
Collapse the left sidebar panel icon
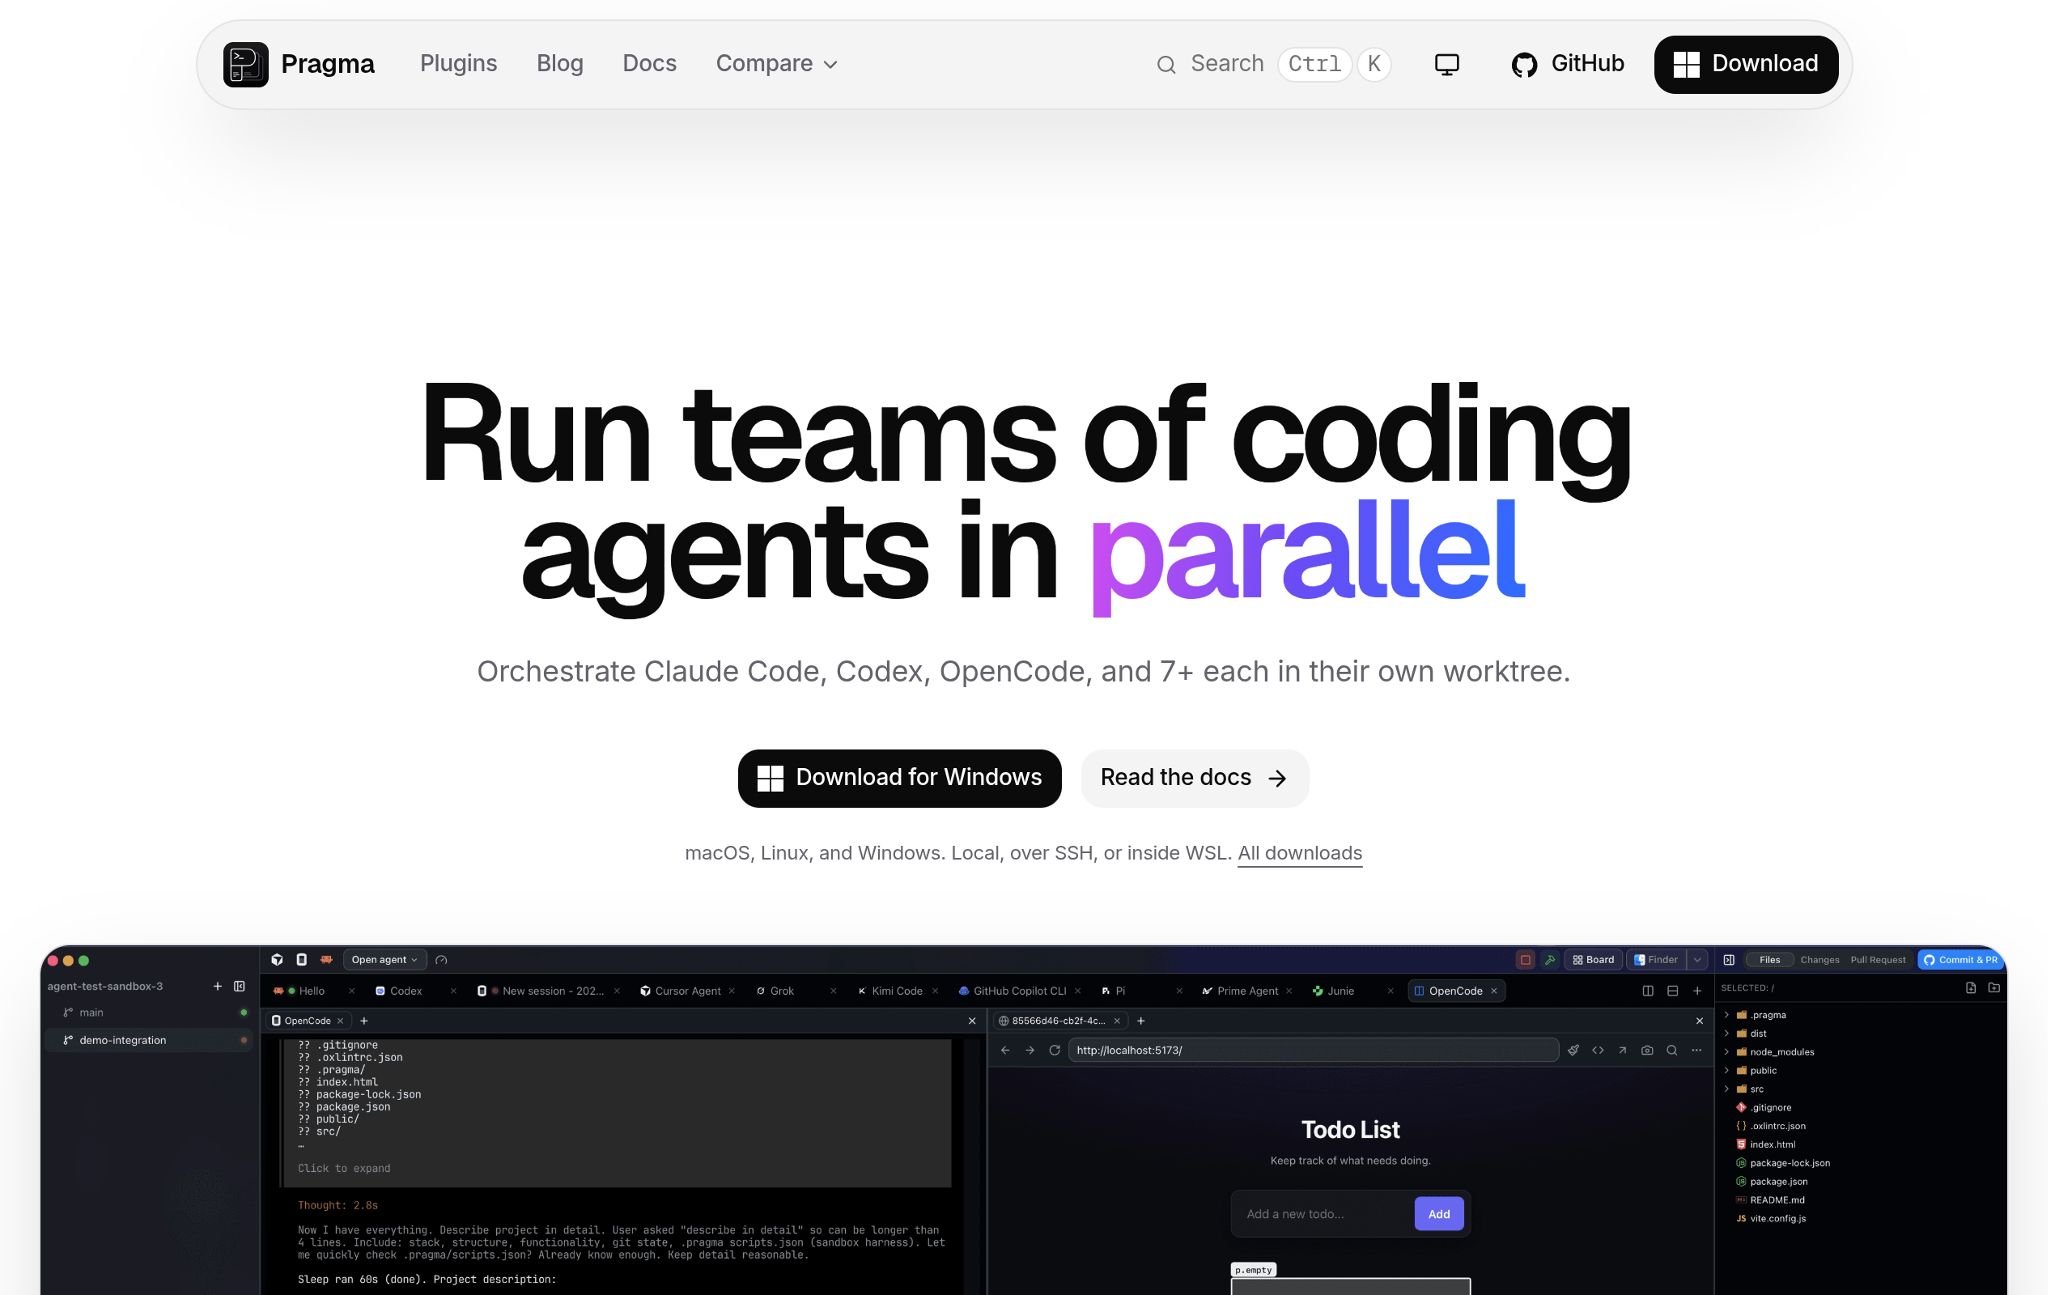pyautogui.click(x=240, y=986)
